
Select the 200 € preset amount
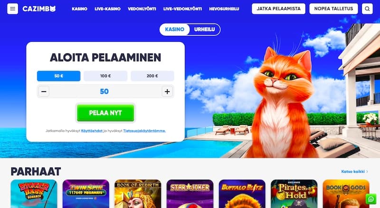[x=152, y=76]
